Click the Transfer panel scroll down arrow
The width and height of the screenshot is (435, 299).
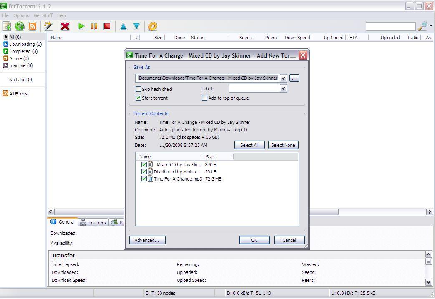429,282
